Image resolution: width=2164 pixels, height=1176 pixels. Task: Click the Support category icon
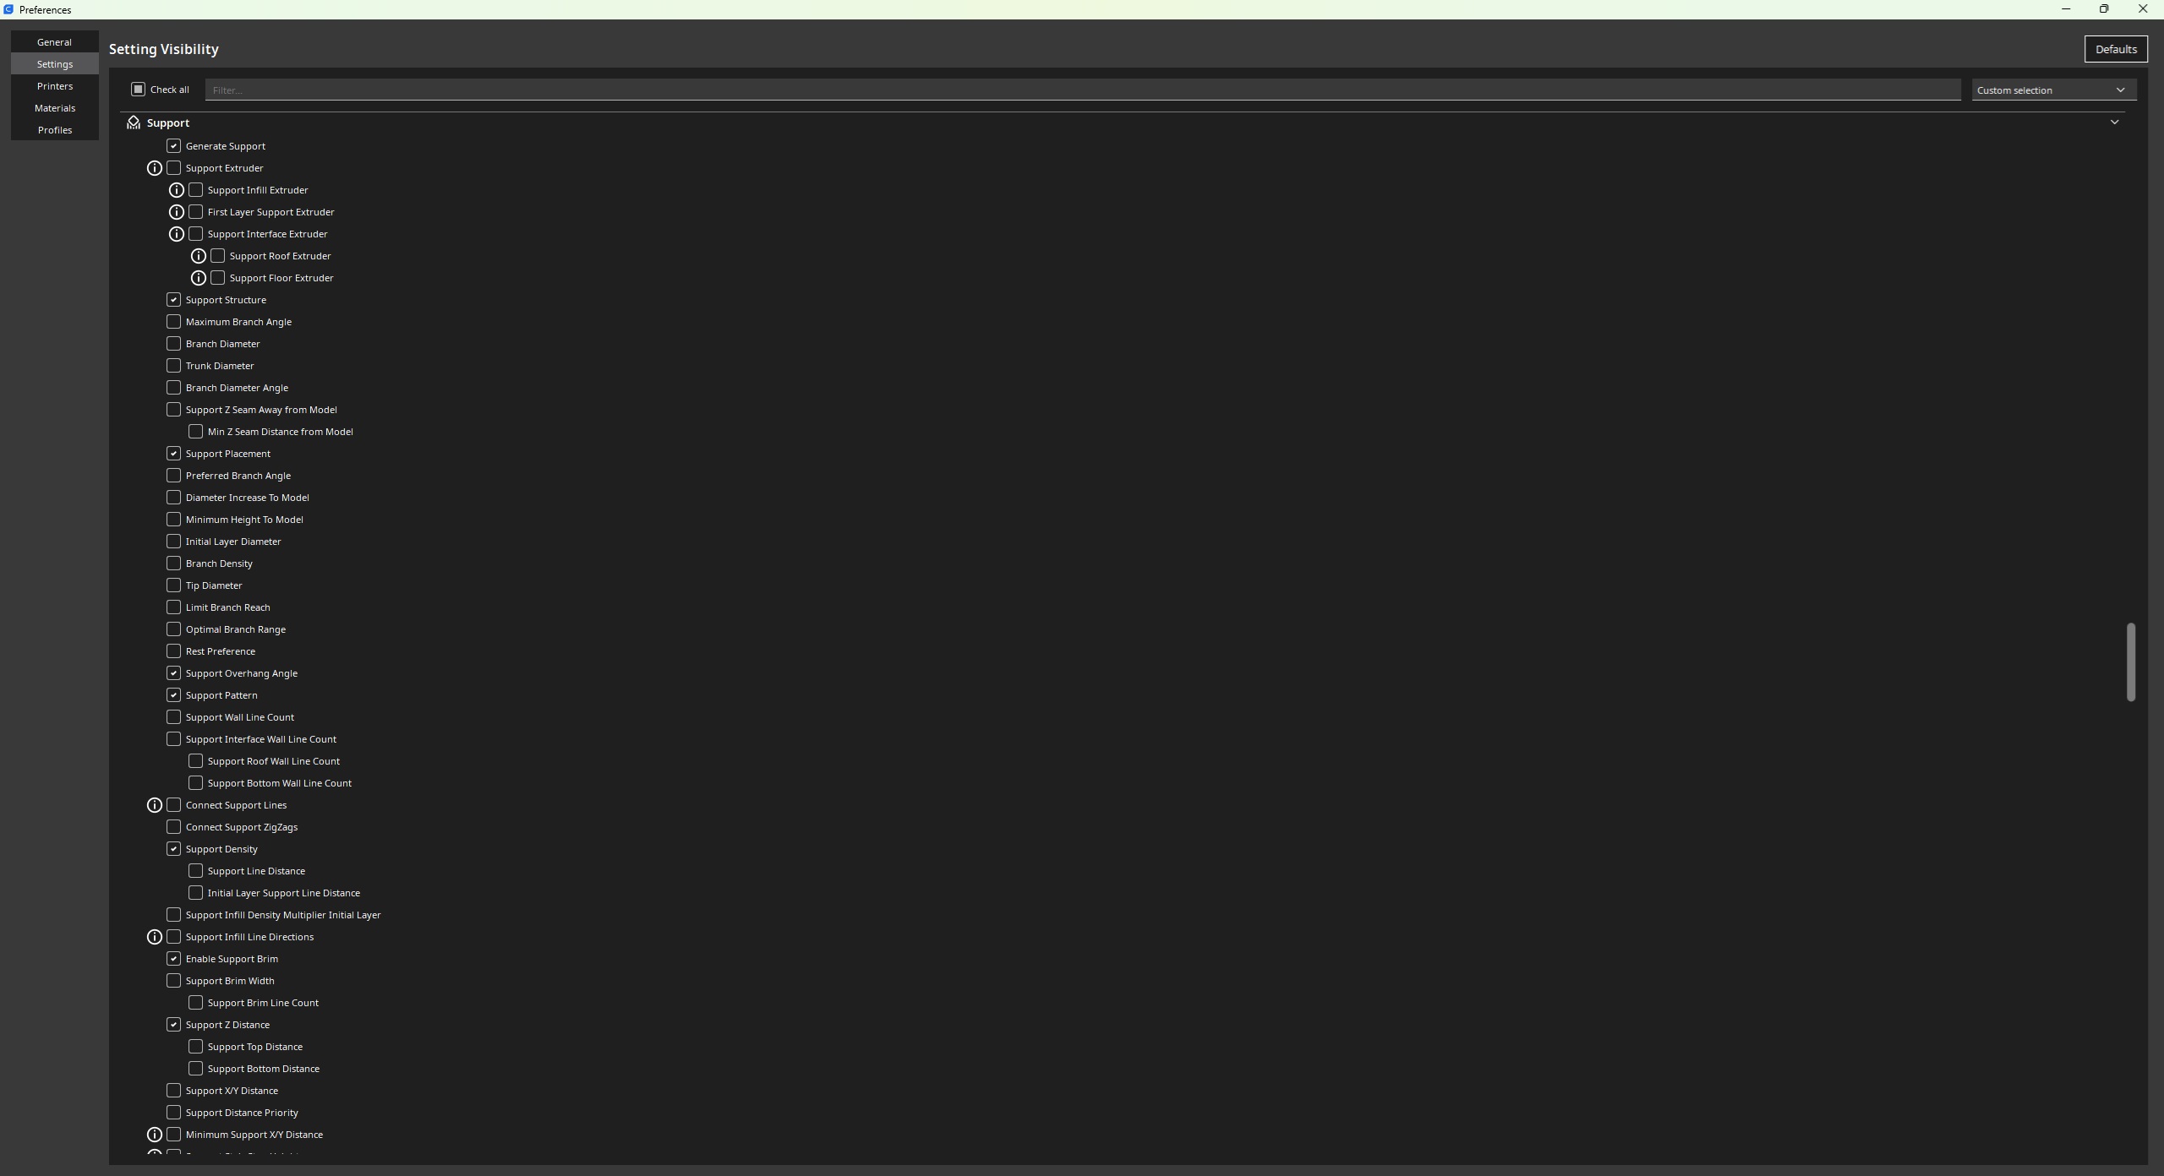(134, 122)
